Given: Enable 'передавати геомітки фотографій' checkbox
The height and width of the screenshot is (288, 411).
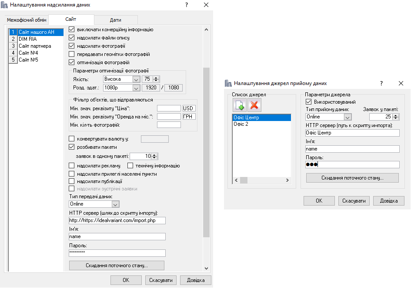Looking at the screenshot, I should [72, 54].
